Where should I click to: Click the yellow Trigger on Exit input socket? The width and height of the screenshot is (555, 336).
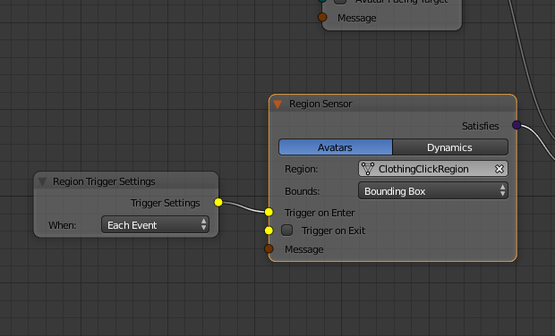coord(269,231)
